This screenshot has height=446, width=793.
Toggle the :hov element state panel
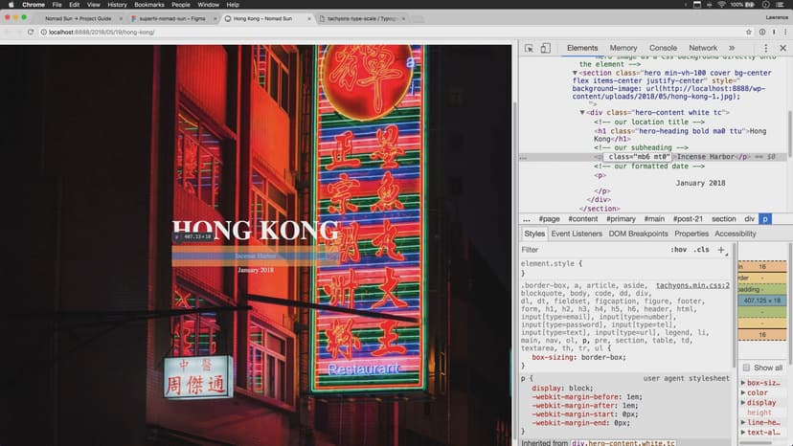click(679, 250)
